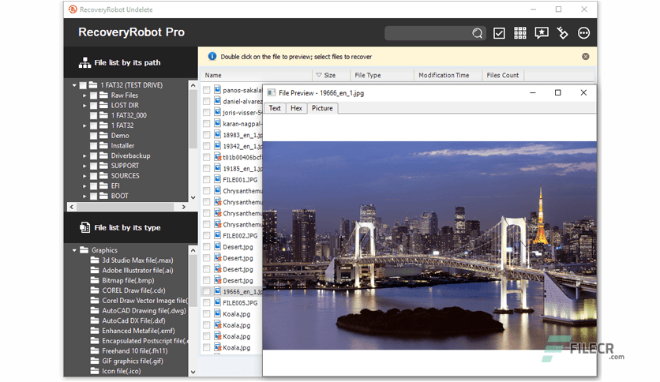660x382 pixels.
Task: Select the Picture preview tab
Action: click(322, 108)
